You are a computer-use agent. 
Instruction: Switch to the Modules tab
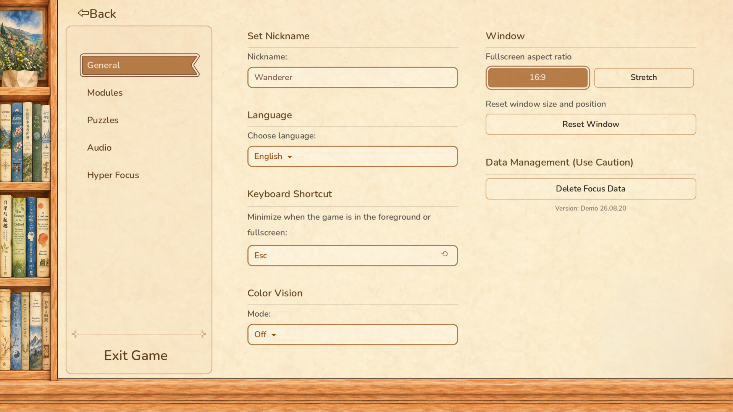(x=105, y=93)
